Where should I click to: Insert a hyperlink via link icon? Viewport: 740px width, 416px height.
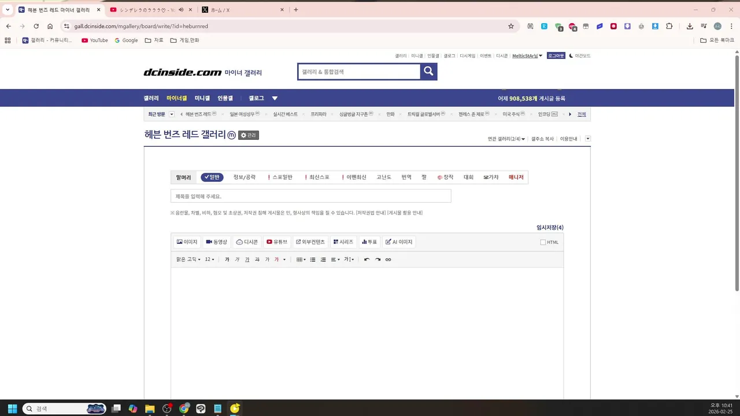(x=388, y=259)
